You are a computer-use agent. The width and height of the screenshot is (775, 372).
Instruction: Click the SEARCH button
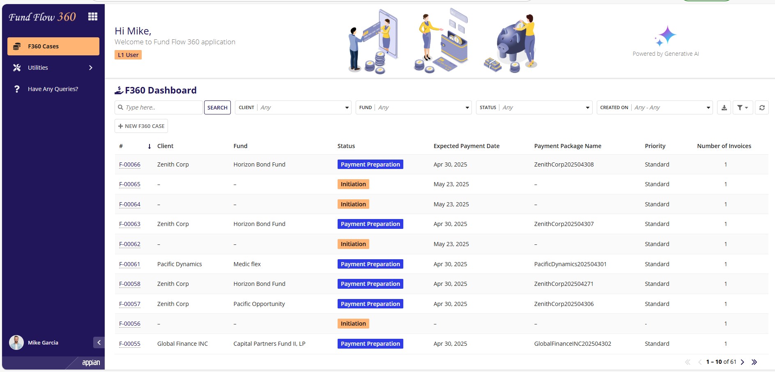coord(217,107)
